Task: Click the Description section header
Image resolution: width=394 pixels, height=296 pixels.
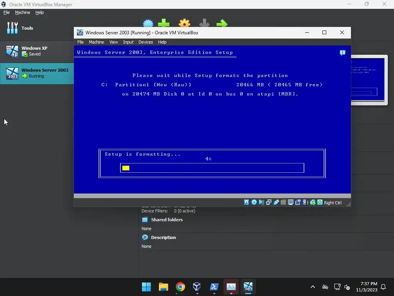Action: (x=163, y=237)
